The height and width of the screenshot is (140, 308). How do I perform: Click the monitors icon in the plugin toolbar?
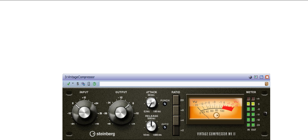[83, 84]
